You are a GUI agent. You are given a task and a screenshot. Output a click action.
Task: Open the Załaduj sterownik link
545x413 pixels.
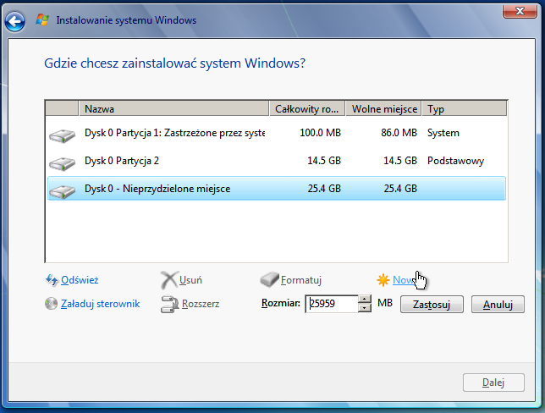(x=100, y=304)
